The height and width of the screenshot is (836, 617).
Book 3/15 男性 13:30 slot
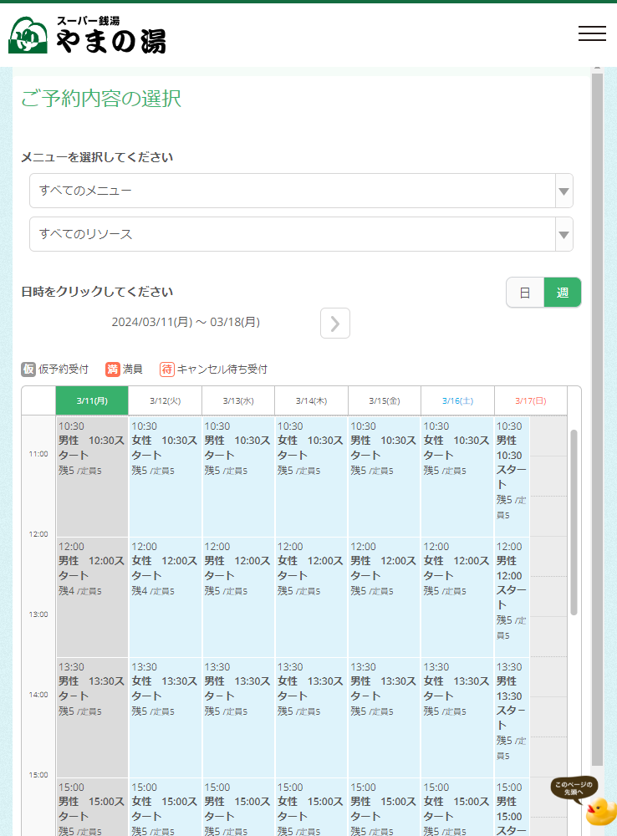(384, 717)
